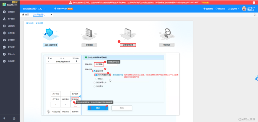Switch to the 公众号管理 tab

tap(38, 15)
